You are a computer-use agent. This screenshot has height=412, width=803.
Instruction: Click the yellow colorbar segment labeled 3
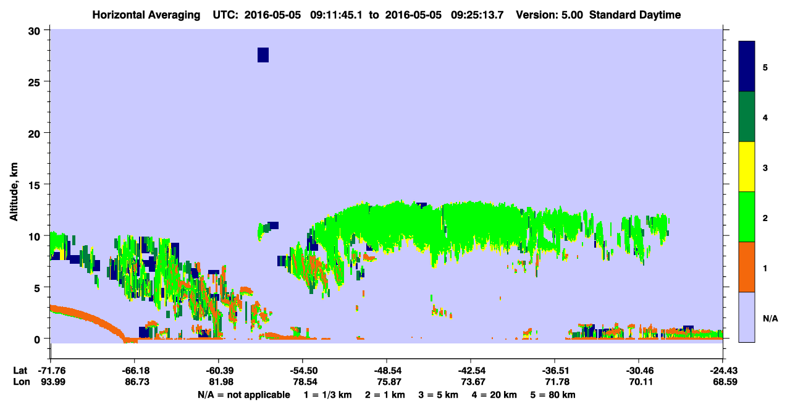click(x=747, y=167)
